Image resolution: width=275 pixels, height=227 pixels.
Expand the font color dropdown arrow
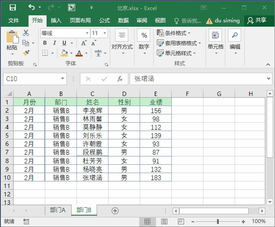(86, 53)
